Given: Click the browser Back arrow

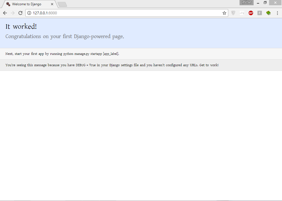Looking at the screenshot, I should click(5, 13).
